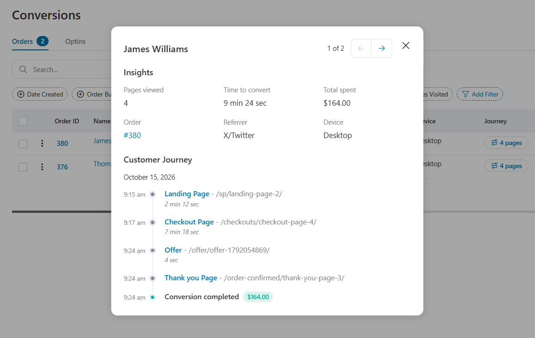Image resolution: width=535 pixels, height=338 pixels.
Task: Click the Checkout Page timeline dot
Action: click(x=153, y=223)
